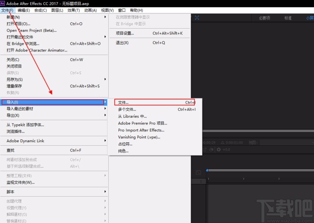Viewport: 314px width, 223px height.
Task: Click the gray timeline work area bar
Action: coord(261,170)
